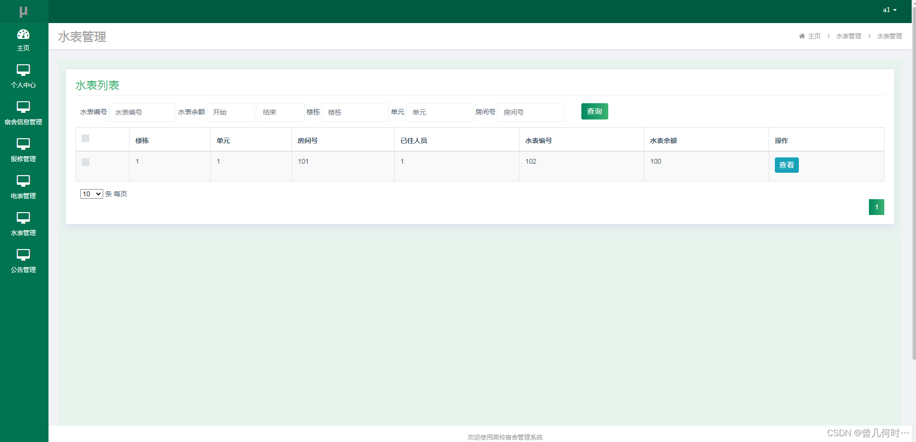Viewport: 916px width, 442px height.
Task: Click the home icon in breadcrumb
Action: [x=802, y=36]
